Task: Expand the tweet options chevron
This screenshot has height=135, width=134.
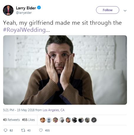Action: [125, 11]
